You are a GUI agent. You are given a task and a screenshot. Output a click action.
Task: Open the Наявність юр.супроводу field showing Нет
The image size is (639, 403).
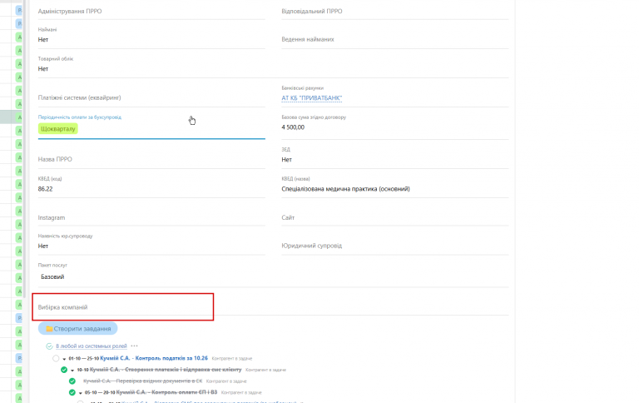coord(151,242)
